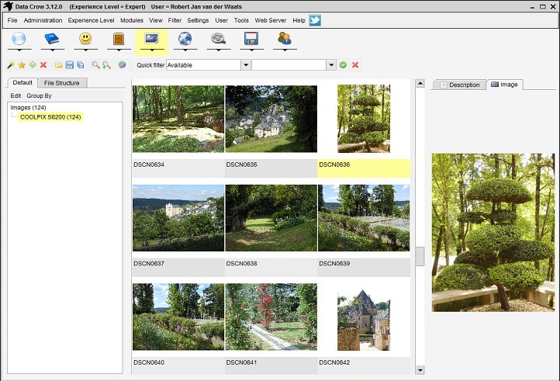Open the audio CD module icon

click(19, 38)
